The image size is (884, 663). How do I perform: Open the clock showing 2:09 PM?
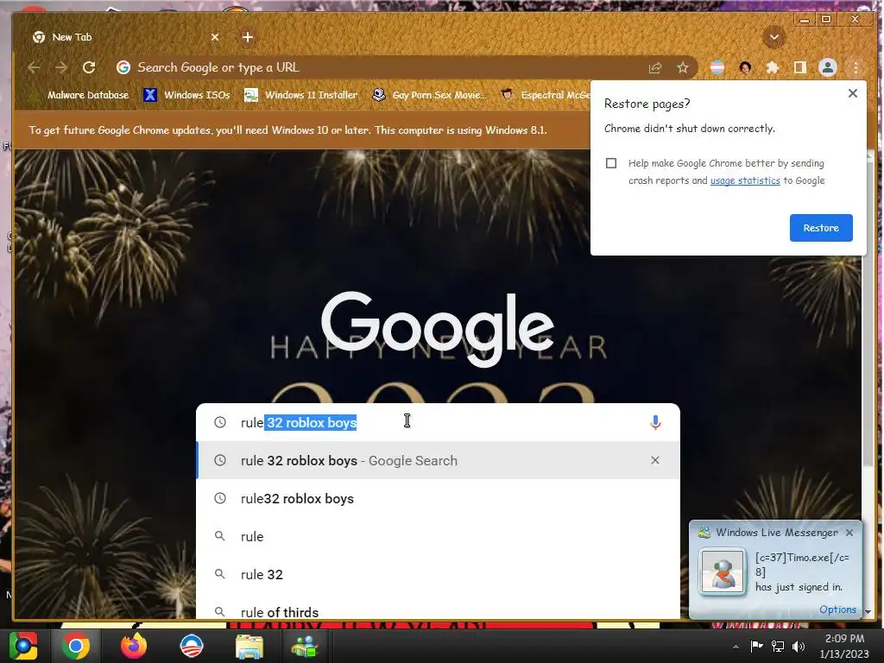point(844,646)
